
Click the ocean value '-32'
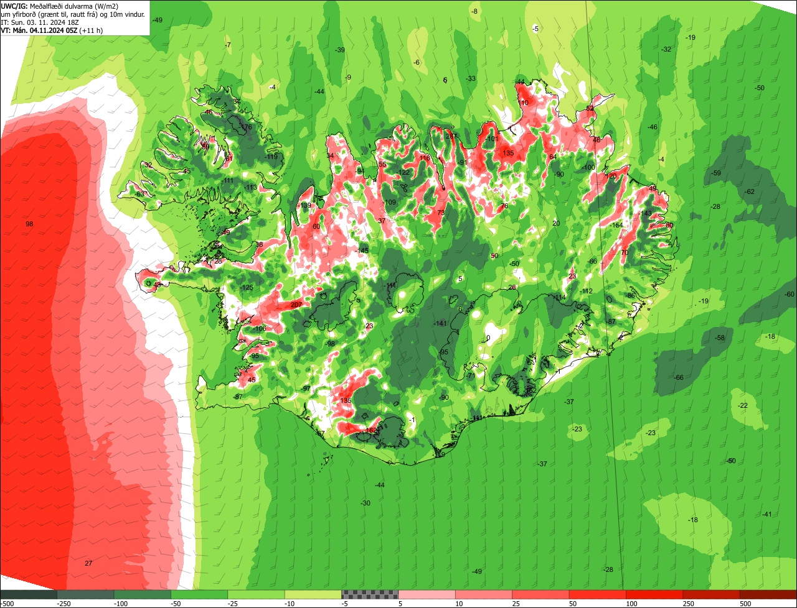[667, 49]
